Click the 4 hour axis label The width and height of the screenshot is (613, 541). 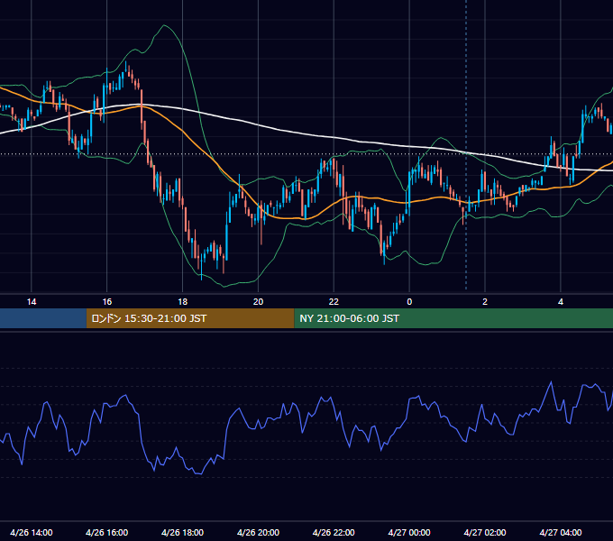[x=561, y=302]
